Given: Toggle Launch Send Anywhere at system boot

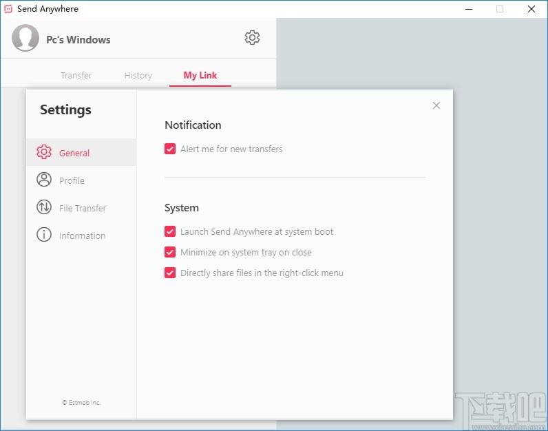Looking at the screenshot, I should [x=170, y=231].
